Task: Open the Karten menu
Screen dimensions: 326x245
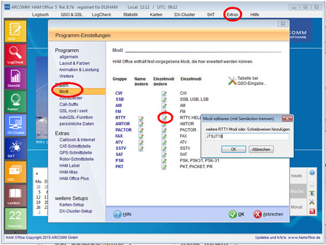Action: click(156, 14)
